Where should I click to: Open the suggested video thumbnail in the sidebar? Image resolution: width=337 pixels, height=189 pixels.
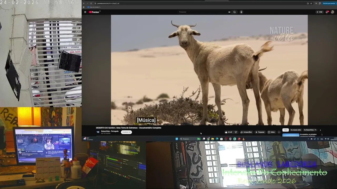coord(291,135)
